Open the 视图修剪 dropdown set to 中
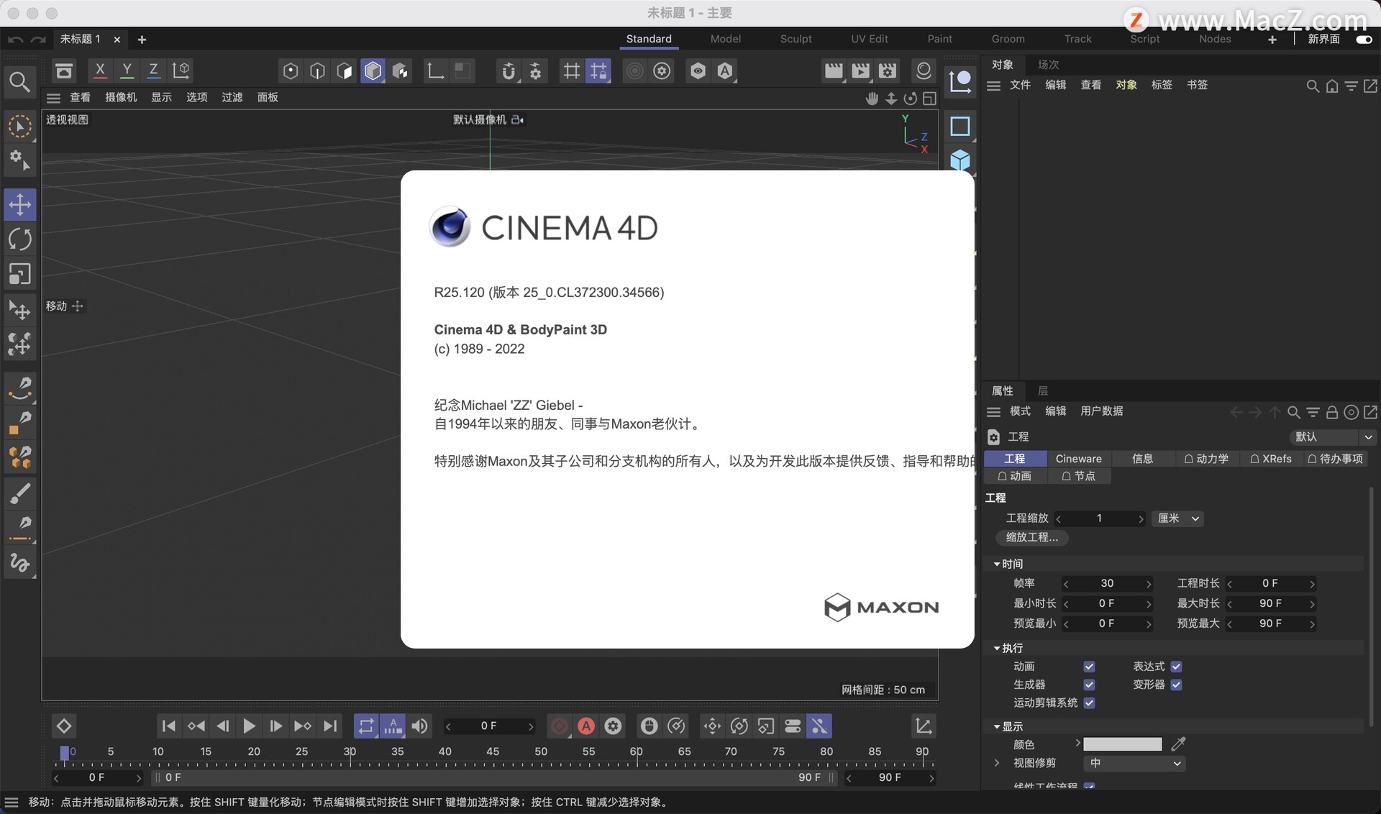Screen dimensions: 1381x814 click(x=1134, y=763)
